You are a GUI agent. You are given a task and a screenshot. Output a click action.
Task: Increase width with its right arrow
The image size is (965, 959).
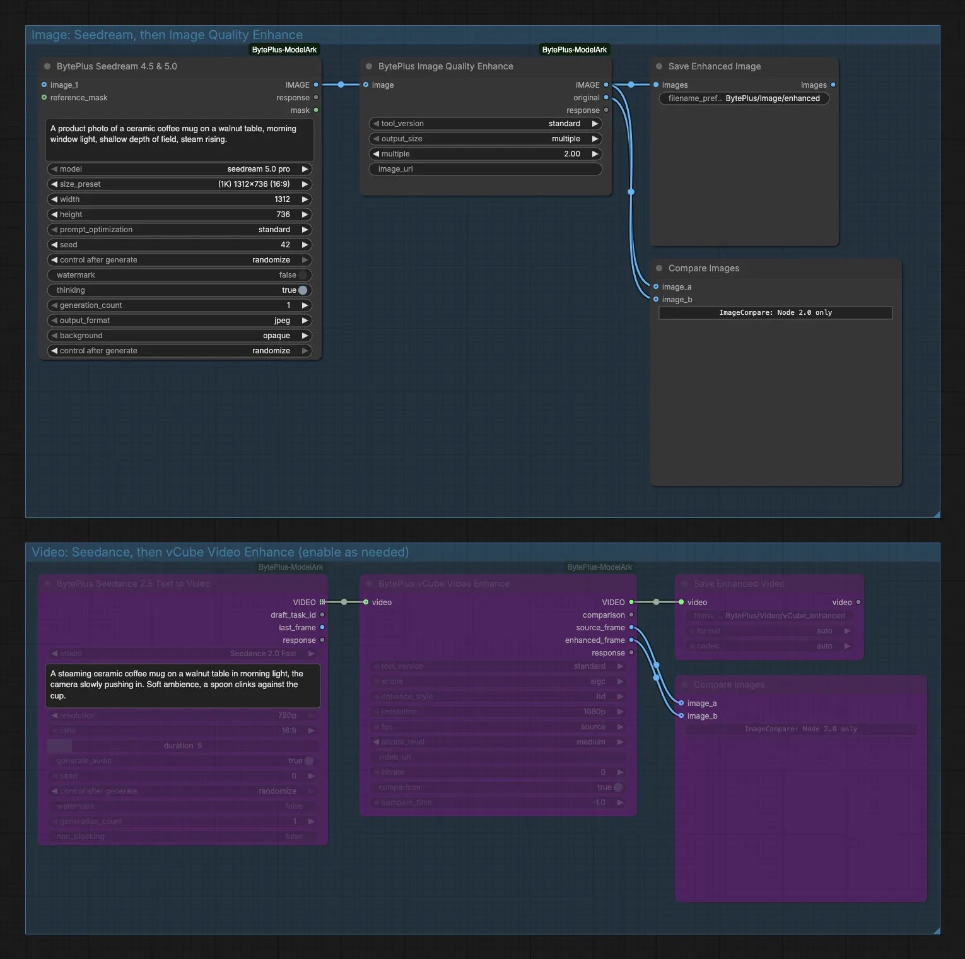tap(305, 199)
